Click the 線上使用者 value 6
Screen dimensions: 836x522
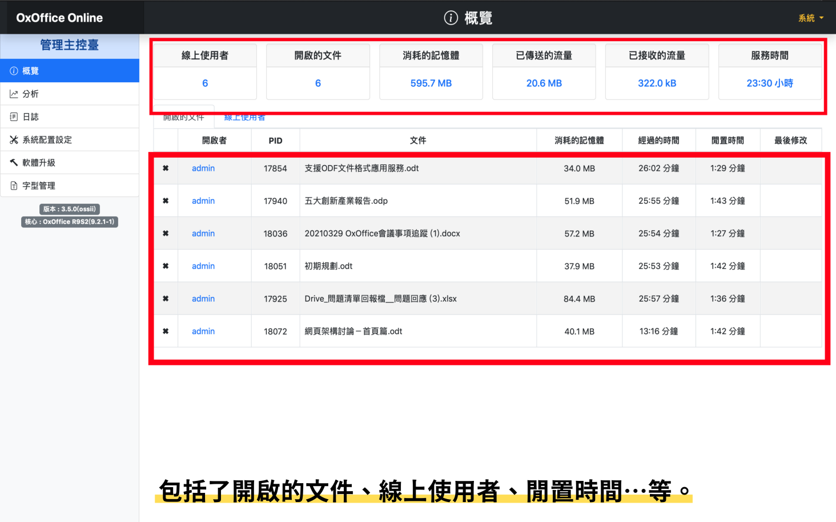[205, 83]
